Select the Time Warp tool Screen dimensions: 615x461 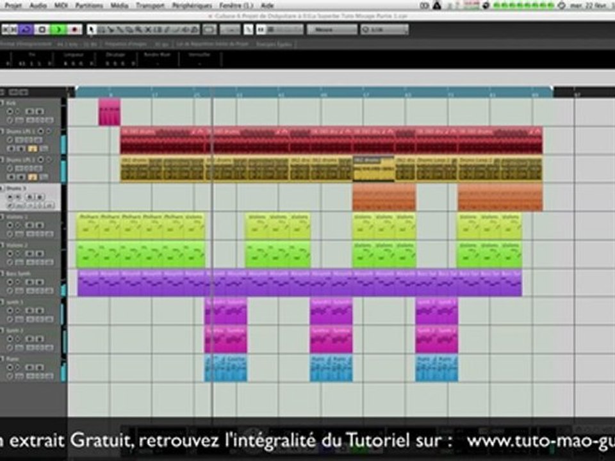click(158, 29)
